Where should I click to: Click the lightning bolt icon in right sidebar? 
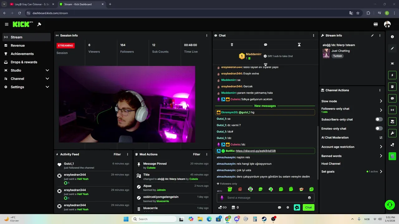pyautogui.click(x=392, y=75)
